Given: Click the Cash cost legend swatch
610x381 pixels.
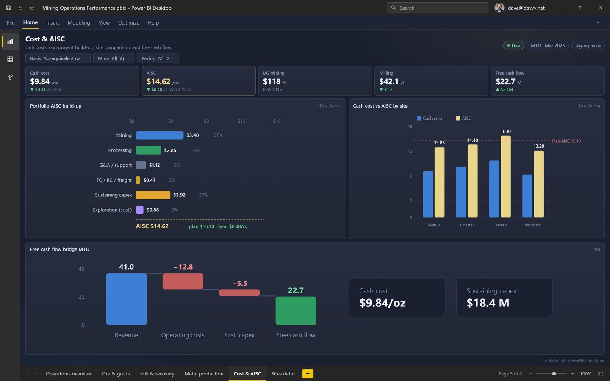Looking at the screenshot, I should 419,119.
